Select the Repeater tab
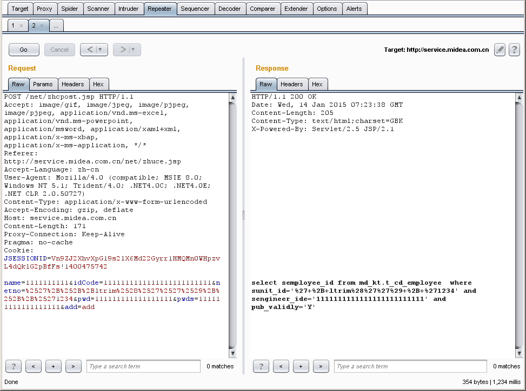526x391 pixels. (x=159, y=9)
